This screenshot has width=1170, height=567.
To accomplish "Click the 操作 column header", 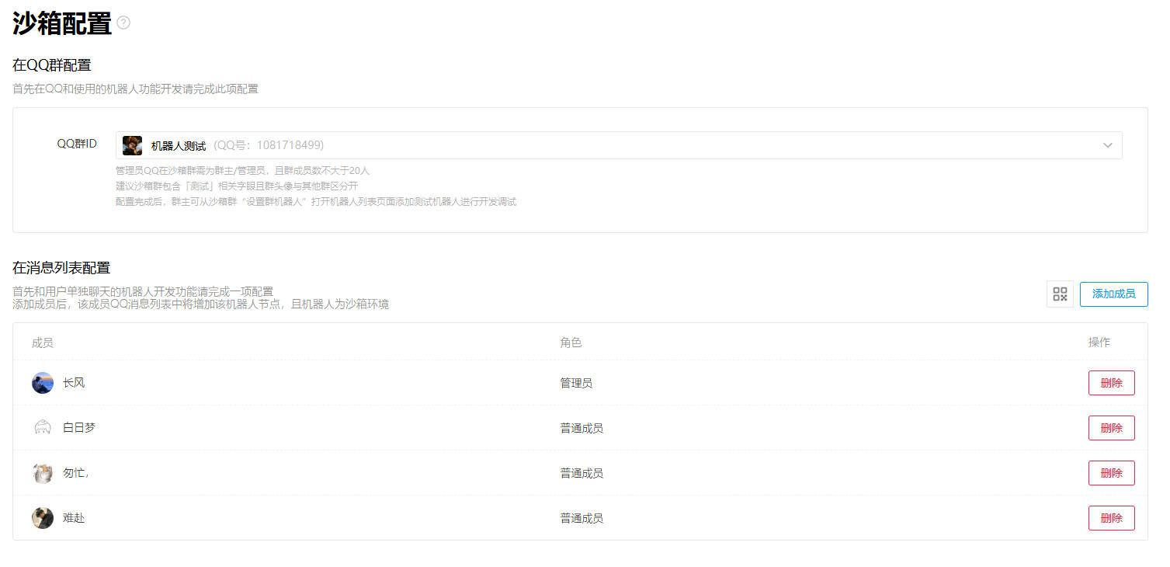I will [1099, 343].
